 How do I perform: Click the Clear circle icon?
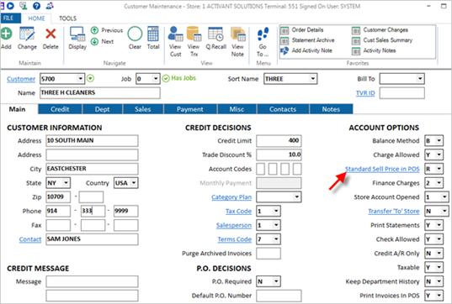[x=135, y=34]
